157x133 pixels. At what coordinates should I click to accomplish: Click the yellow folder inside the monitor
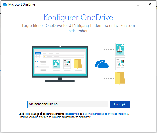click(78, 64)
